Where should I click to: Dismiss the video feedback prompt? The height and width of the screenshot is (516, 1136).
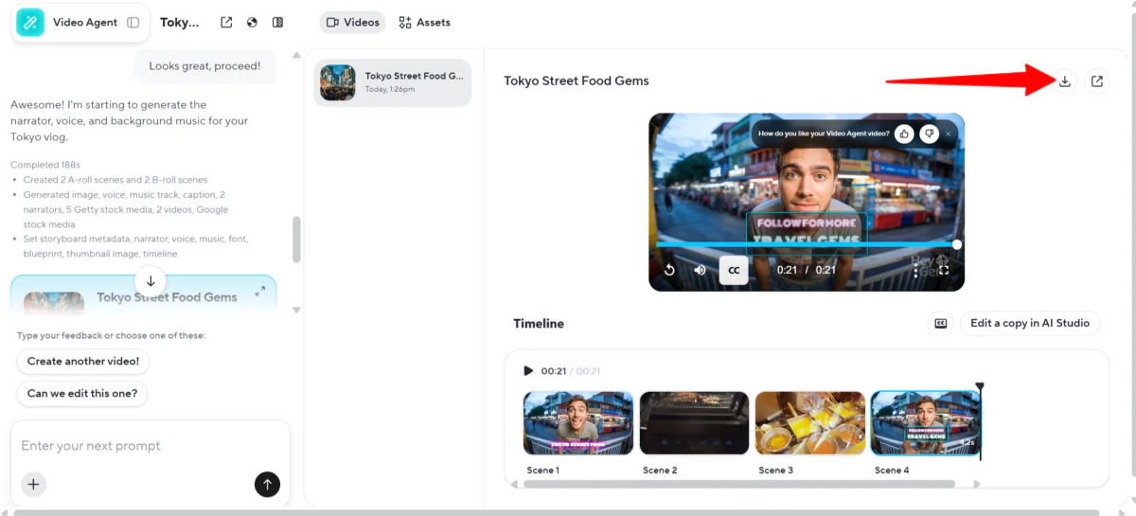[x=949, y=134]
